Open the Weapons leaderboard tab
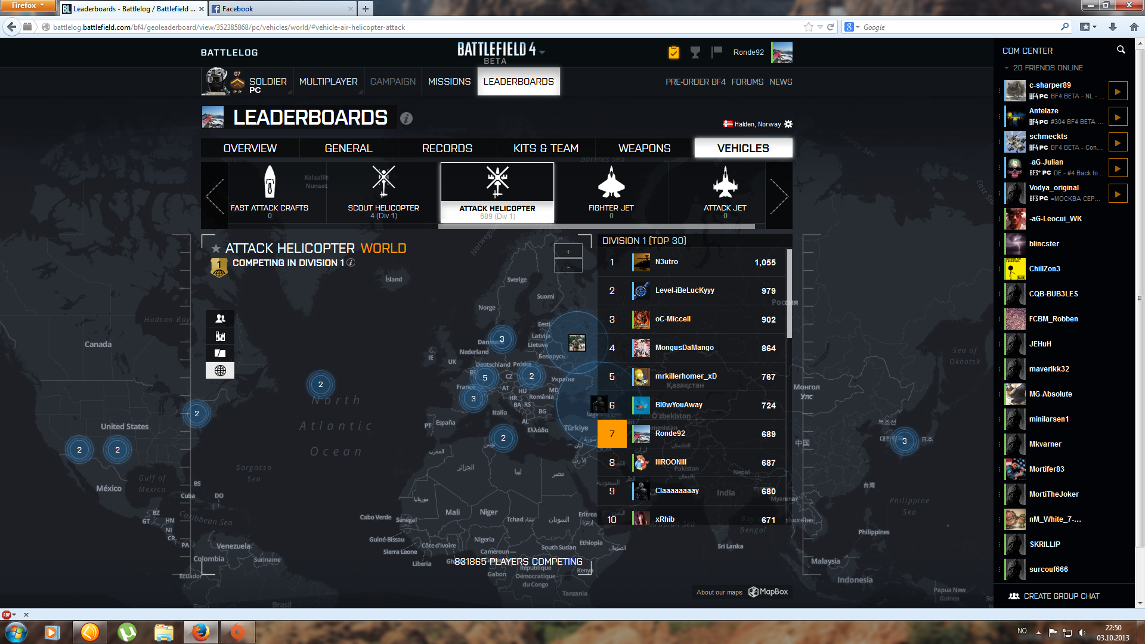 (x=644, y=148)
